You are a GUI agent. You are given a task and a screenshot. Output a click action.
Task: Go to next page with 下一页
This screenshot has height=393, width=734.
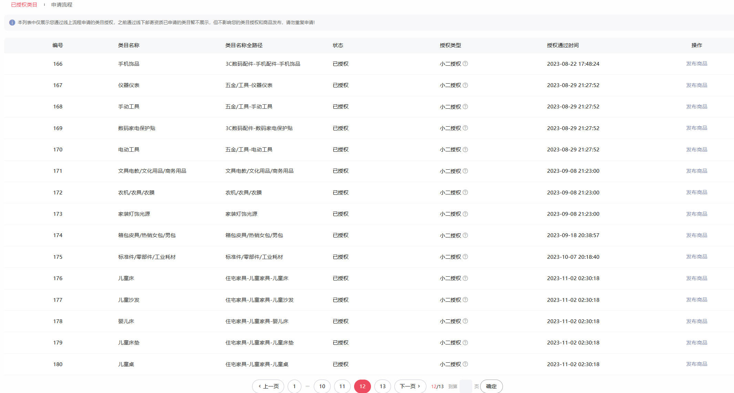410,386
